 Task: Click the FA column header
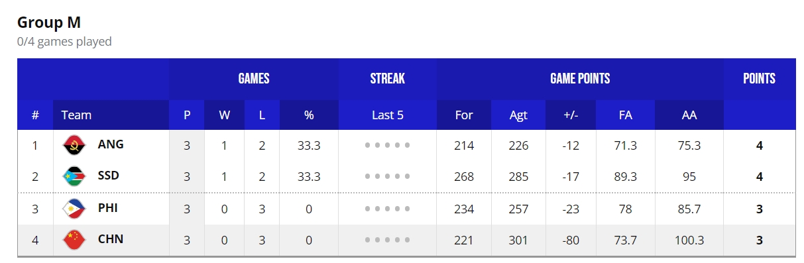[x=625, y=115]
